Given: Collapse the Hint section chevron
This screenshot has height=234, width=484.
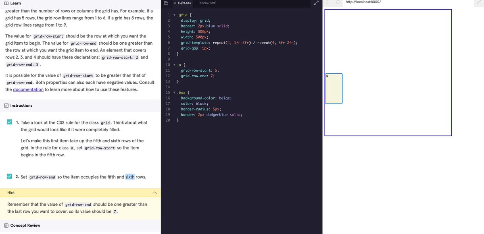Looking at the screenshot, I should [154, 193].
